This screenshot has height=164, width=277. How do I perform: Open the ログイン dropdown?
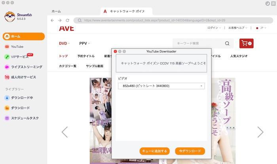pos(214,28)
